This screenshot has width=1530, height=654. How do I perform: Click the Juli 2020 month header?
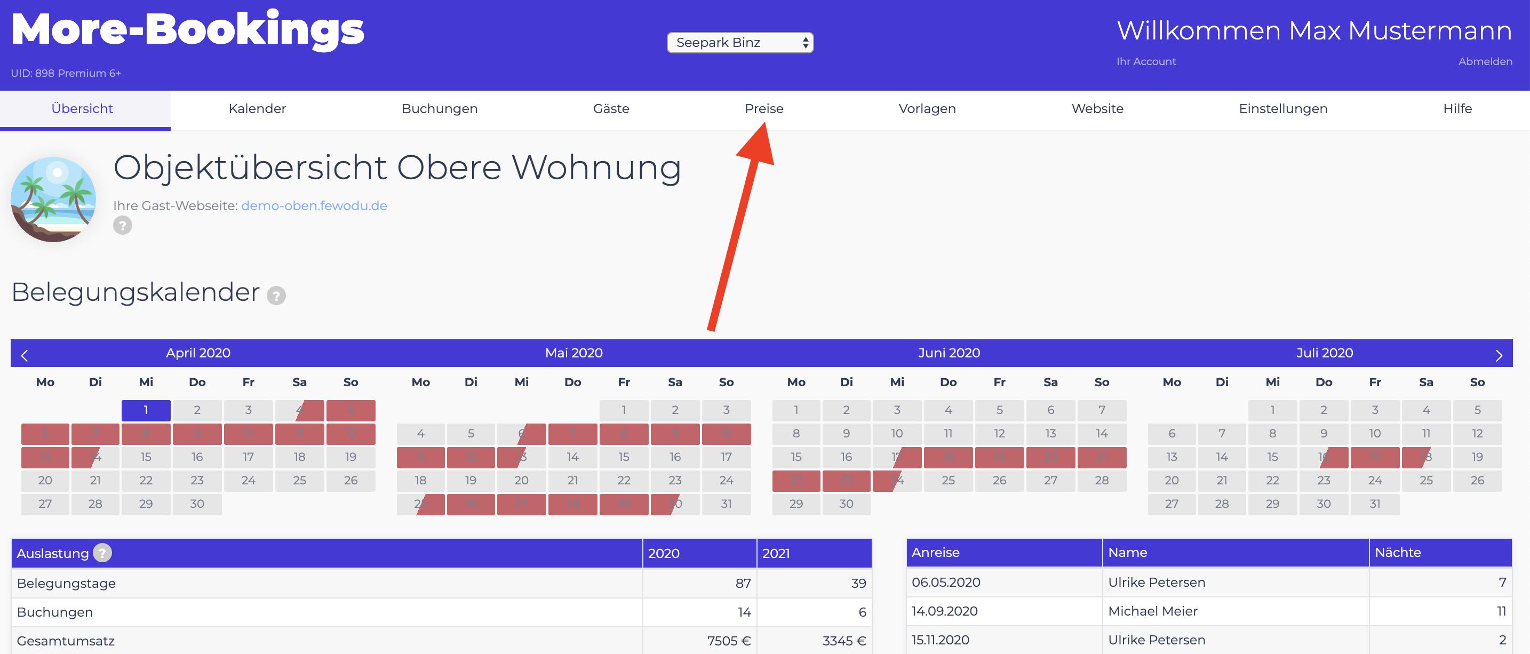[1325, 353]
